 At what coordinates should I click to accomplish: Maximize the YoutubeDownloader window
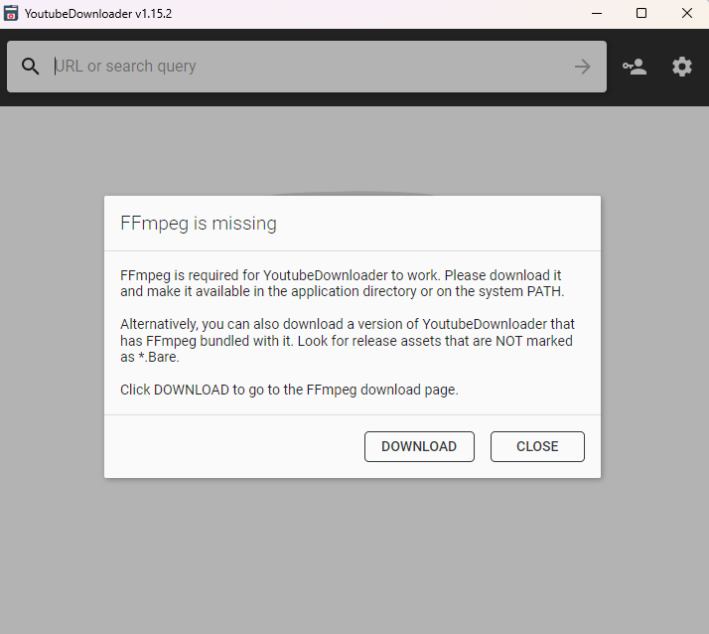click(641, 13)
